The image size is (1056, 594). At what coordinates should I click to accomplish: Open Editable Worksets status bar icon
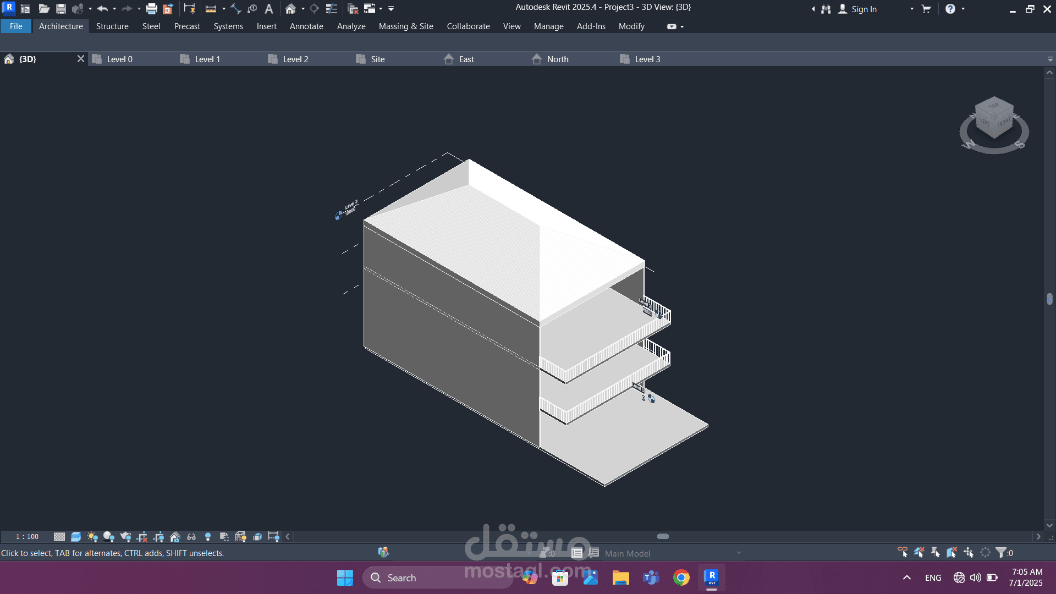click(x=383, y=552)
